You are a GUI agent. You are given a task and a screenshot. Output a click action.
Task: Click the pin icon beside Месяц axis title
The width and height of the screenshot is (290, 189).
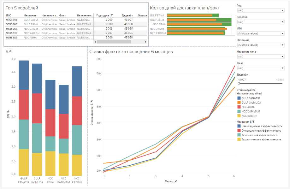[176, 181]
